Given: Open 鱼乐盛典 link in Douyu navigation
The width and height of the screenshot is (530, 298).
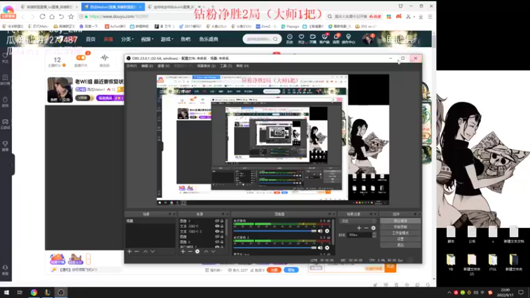Looking at the screenshot, I should [x=209, y=39].
